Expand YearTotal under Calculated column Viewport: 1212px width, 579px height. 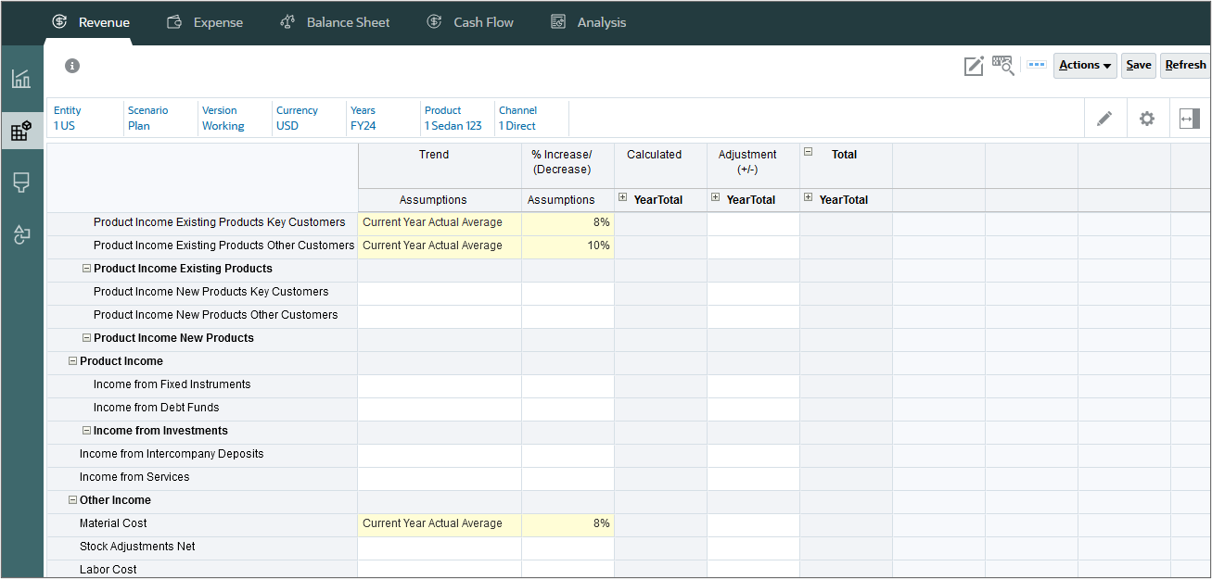coord(622,197)
